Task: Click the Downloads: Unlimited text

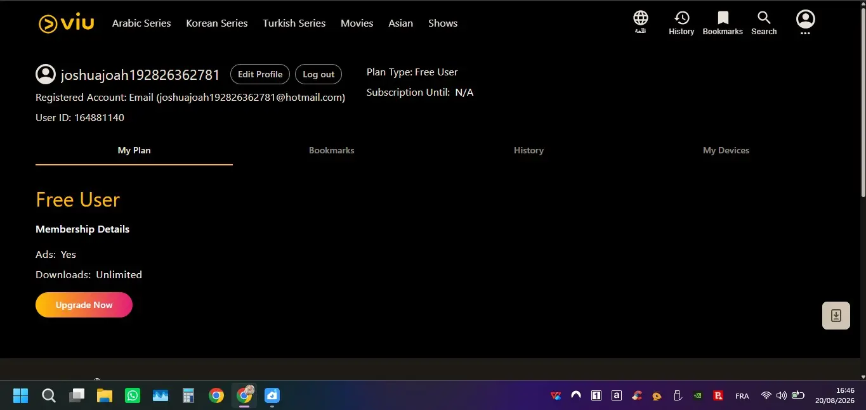Action: click(x=89, y=275)
